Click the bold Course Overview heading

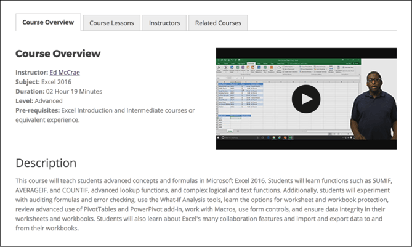(x=58, y=54)
